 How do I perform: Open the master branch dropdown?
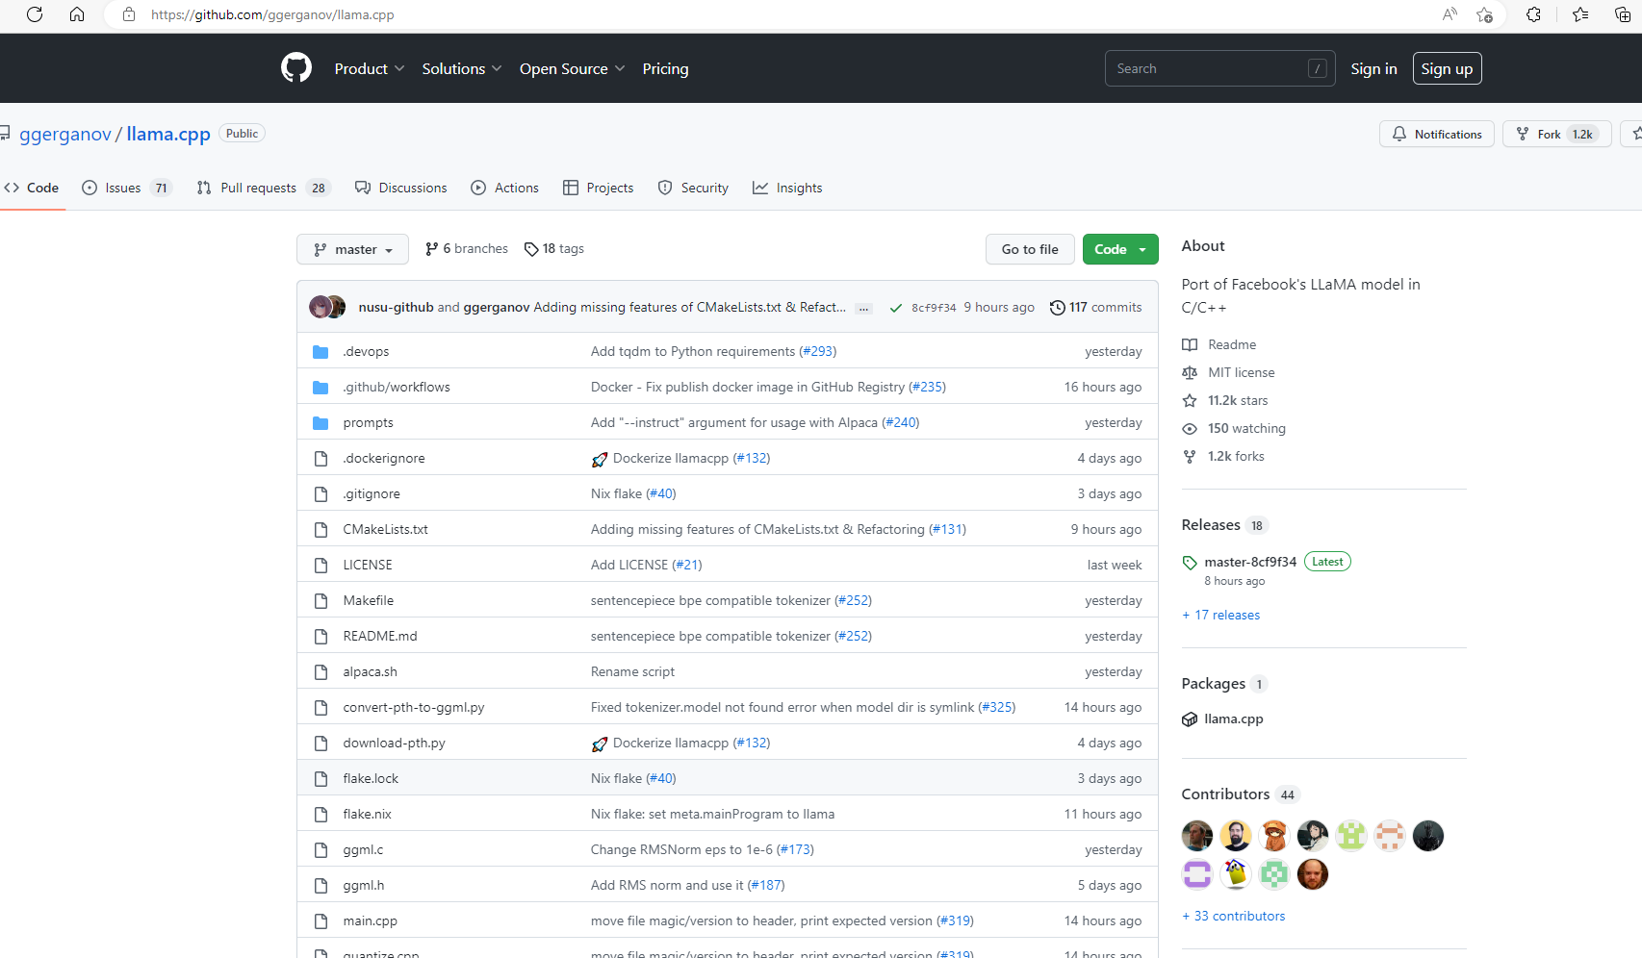click(352, 249)
